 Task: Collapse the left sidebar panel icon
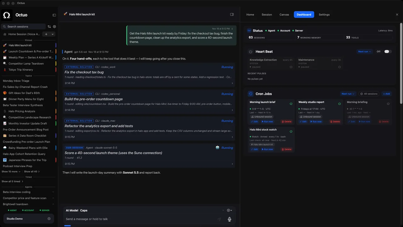54,15
